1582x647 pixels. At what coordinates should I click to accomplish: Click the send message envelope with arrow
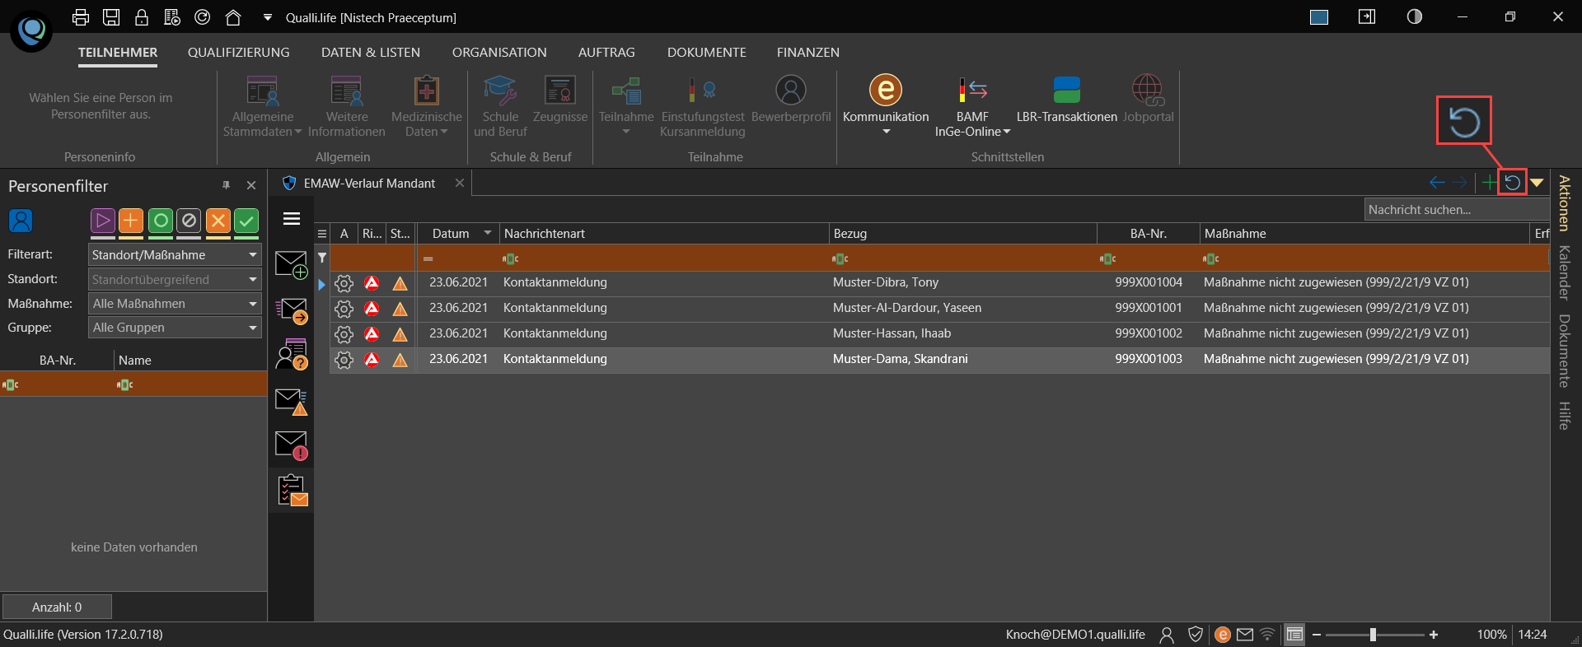[291, 310]
